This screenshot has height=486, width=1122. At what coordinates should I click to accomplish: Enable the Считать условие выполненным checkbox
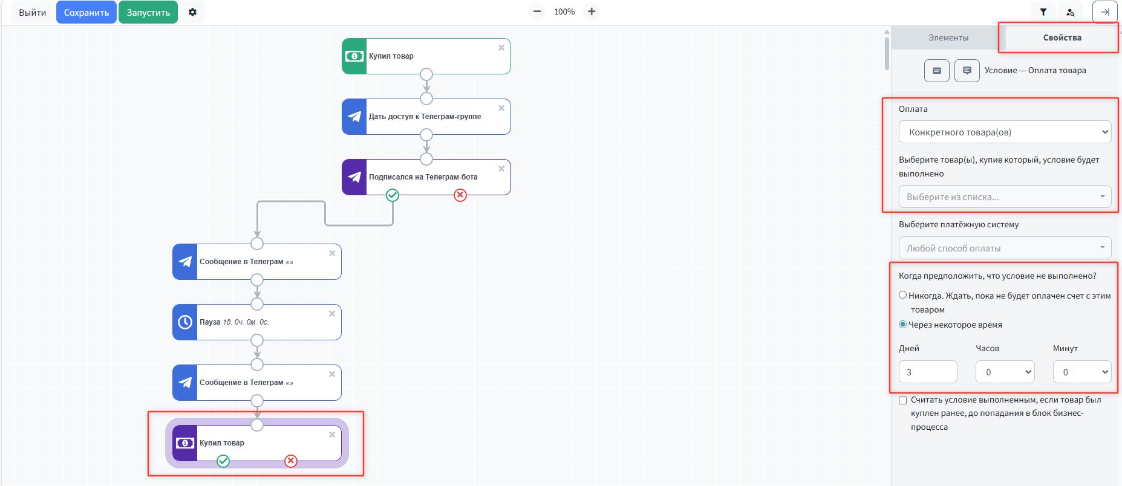click(903, 400)
